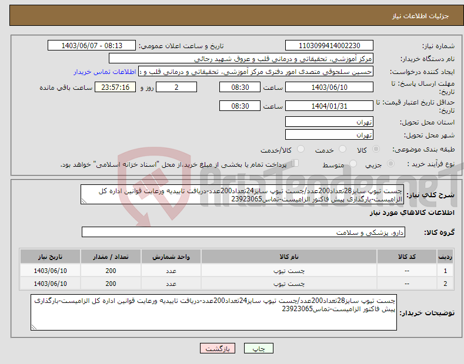Click the واحد شمارش column header

171,257
